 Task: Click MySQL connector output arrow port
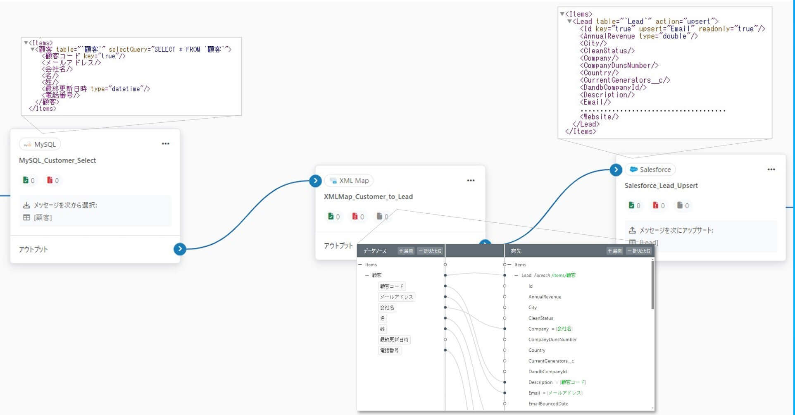[x=180, y=249]
